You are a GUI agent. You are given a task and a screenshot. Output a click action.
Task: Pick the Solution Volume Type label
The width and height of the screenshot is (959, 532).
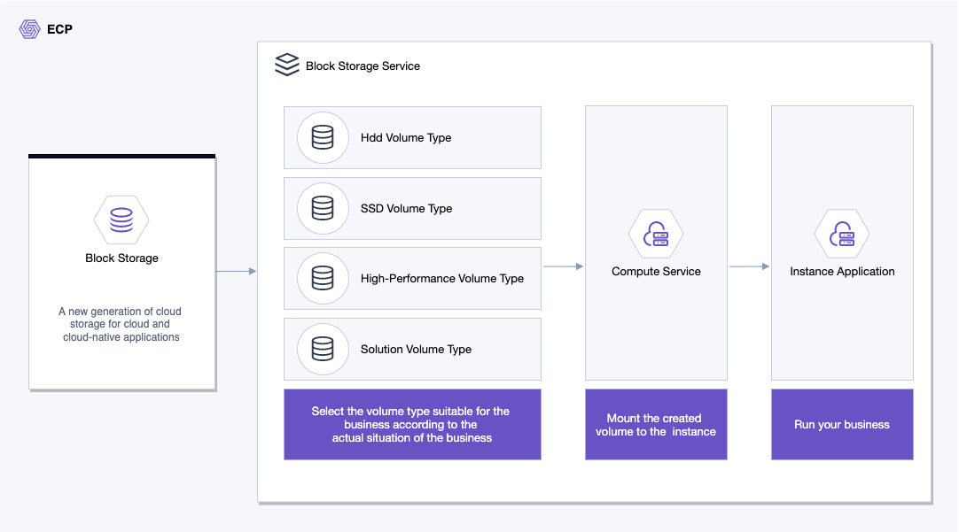416,350
